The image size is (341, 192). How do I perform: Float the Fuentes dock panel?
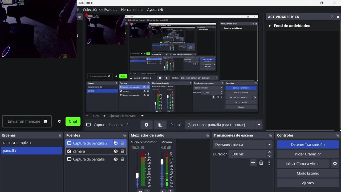[124, 135]
